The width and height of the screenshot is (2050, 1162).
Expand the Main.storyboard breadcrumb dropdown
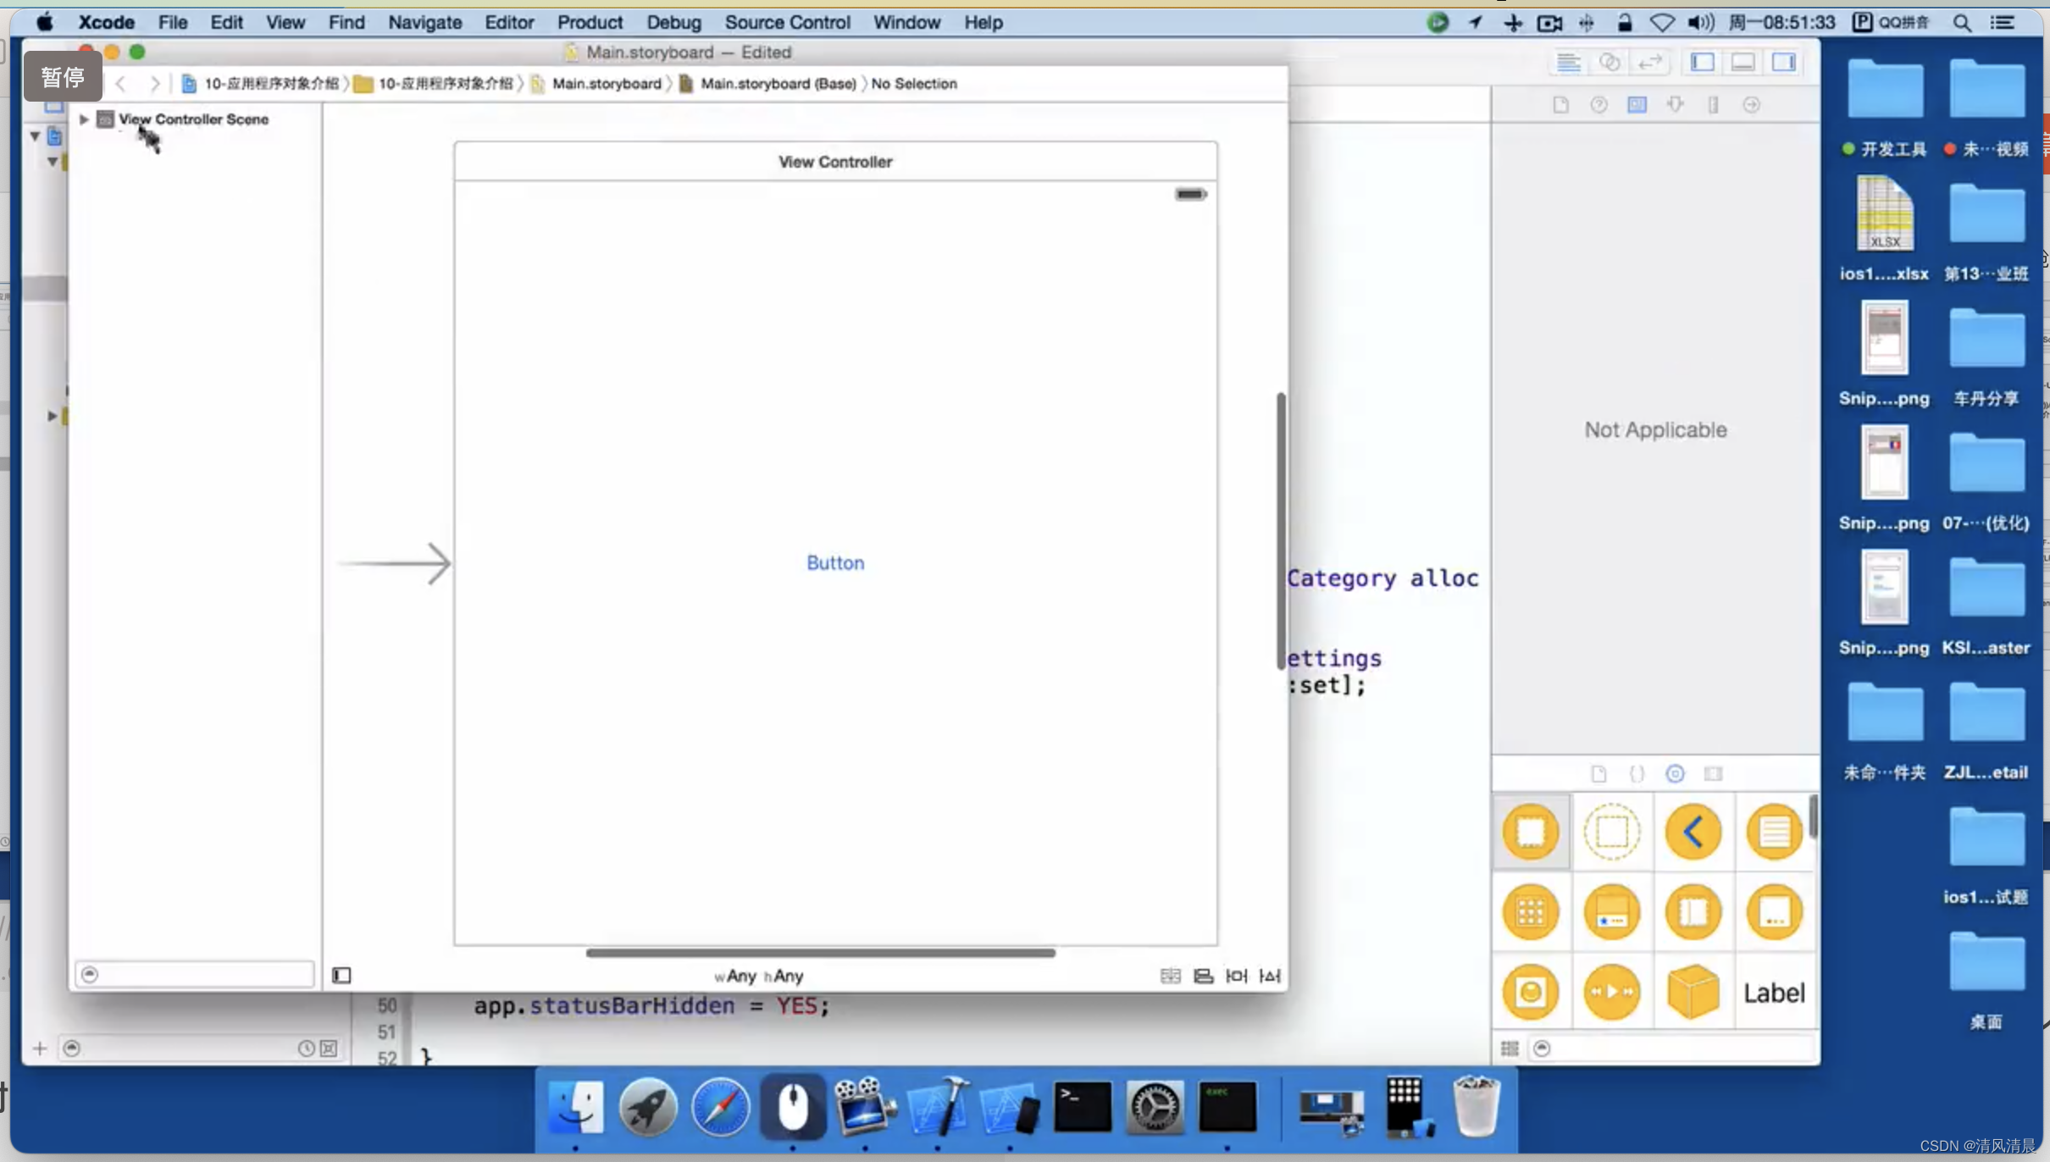pos(606,83)
